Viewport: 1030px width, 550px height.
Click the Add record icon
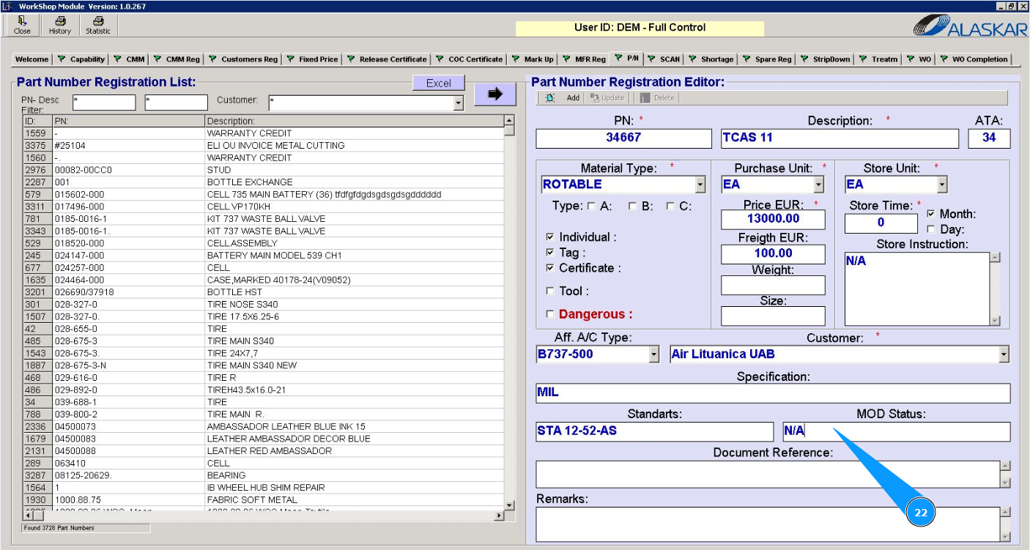(550, 98)
